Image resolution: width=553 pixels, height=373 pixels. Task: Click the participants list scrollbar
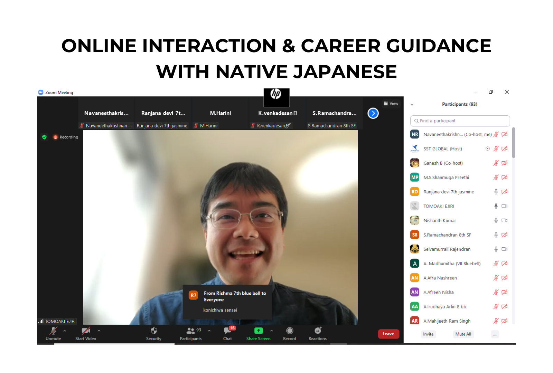(x=513, y=143)
